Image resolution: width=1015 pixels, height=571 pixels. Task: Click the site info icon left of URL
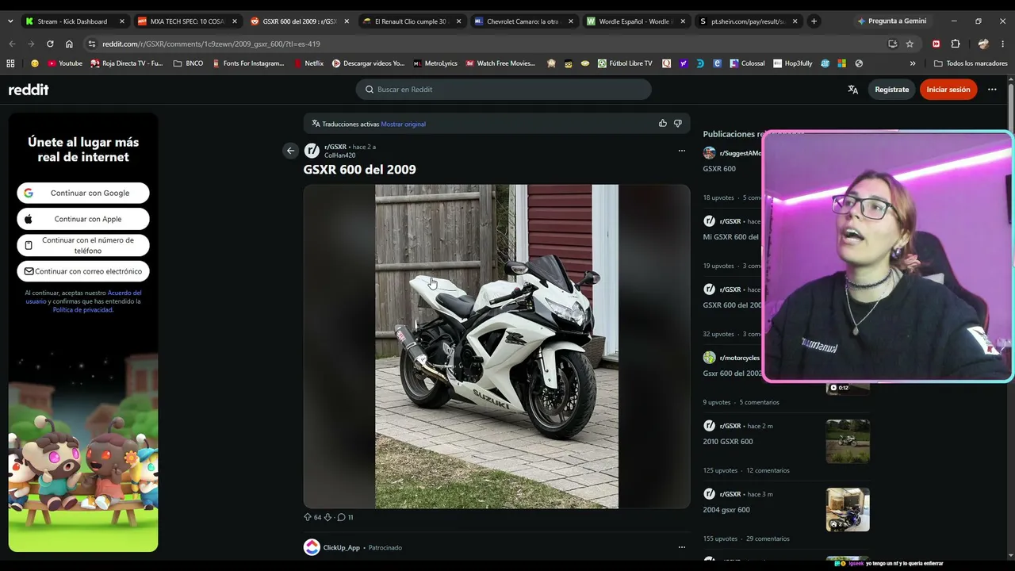92,44
